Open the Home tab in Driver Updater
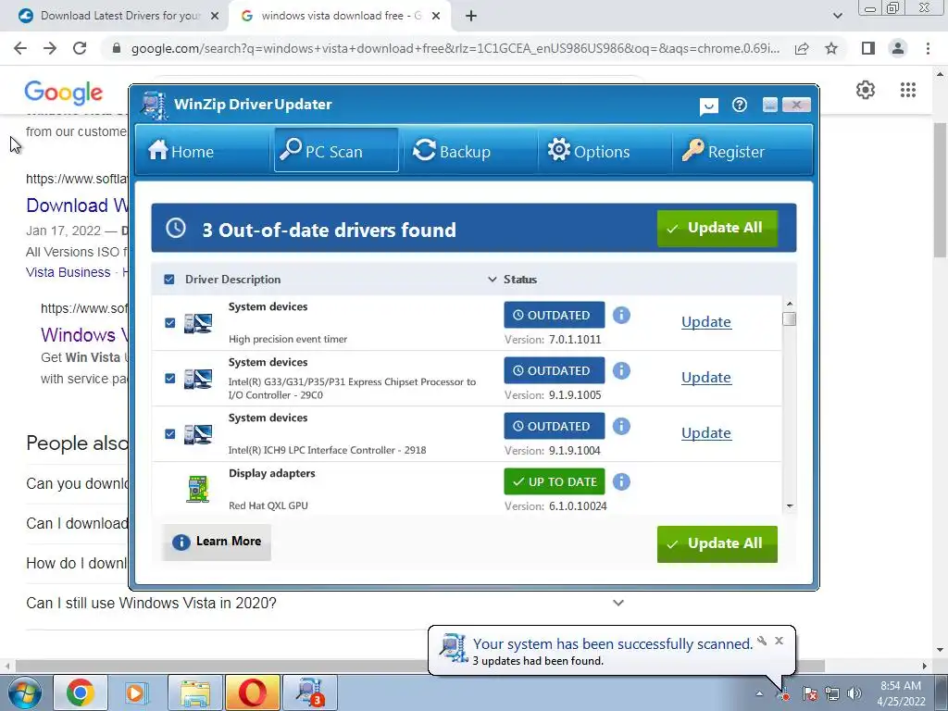 181,150
